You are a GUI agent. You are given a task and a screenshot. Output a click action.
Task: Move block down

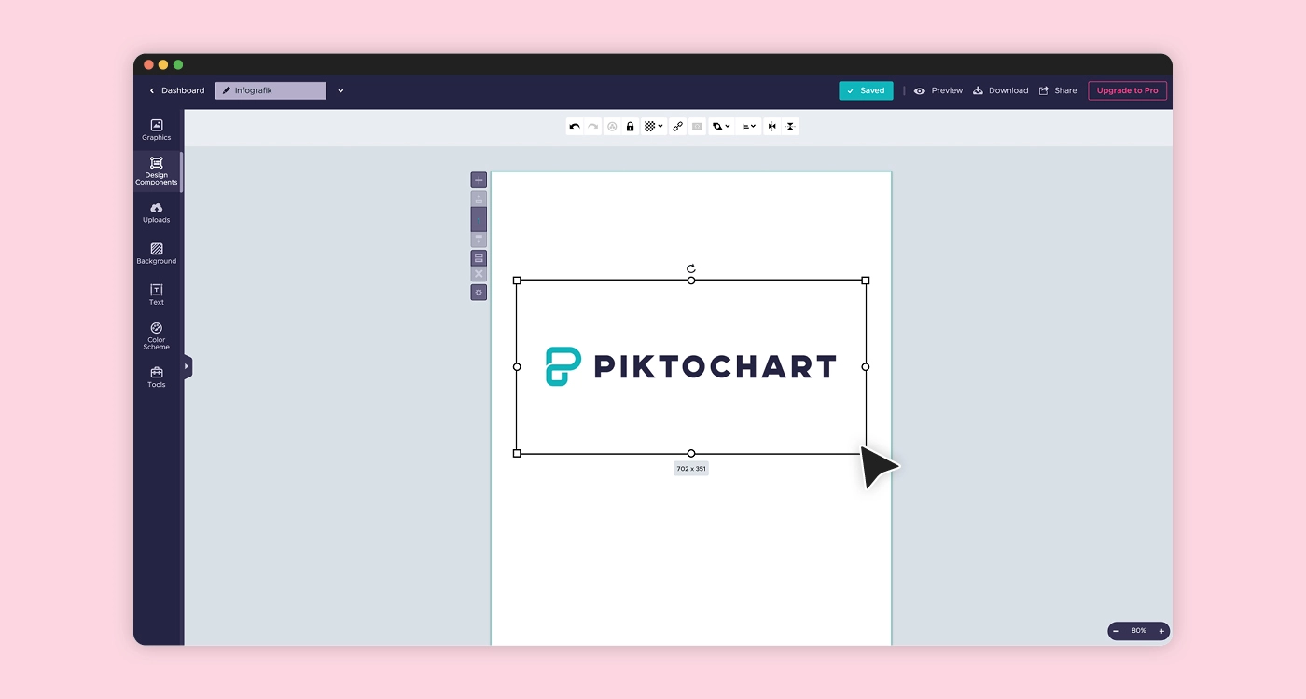click(479, 240)
